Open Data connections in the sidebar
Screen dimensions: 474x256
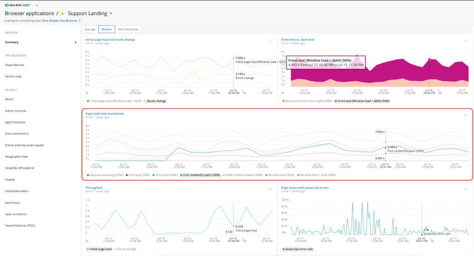point(17,134)
